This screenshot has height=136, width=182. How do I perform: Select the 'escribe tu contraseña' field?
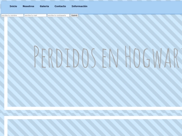coord(58,15)
